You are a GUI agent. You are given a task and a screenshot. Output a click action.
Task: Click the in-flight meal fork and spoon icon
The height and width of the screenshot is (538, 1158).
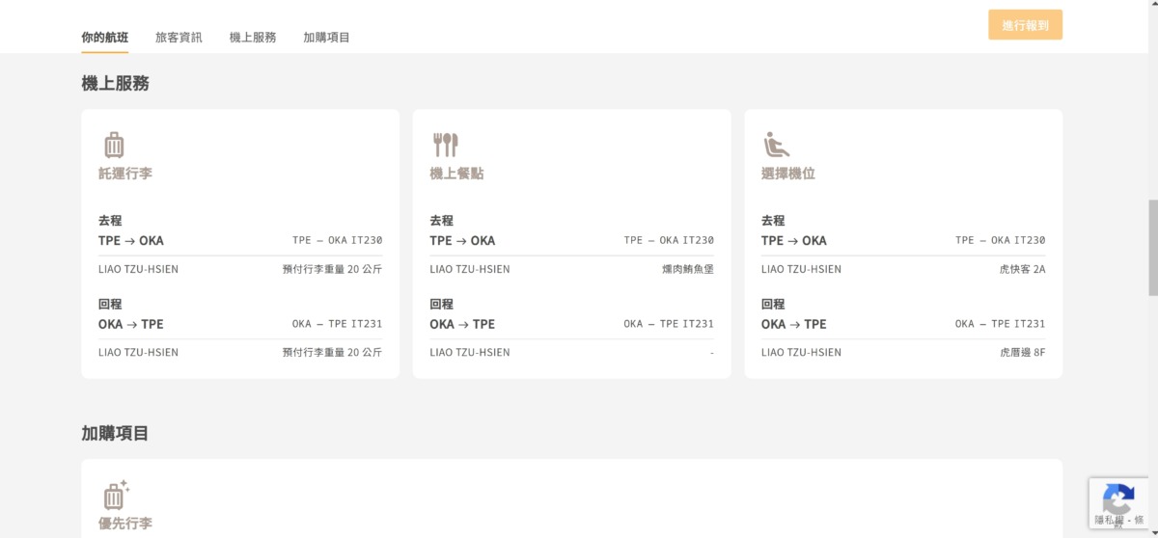pyautogui.click(x=445, y=145)
